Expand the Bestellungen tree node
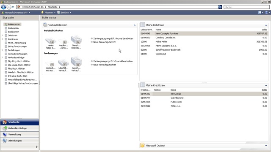The image size is (271, 152). pyautogui.click(x=2, y=50)
